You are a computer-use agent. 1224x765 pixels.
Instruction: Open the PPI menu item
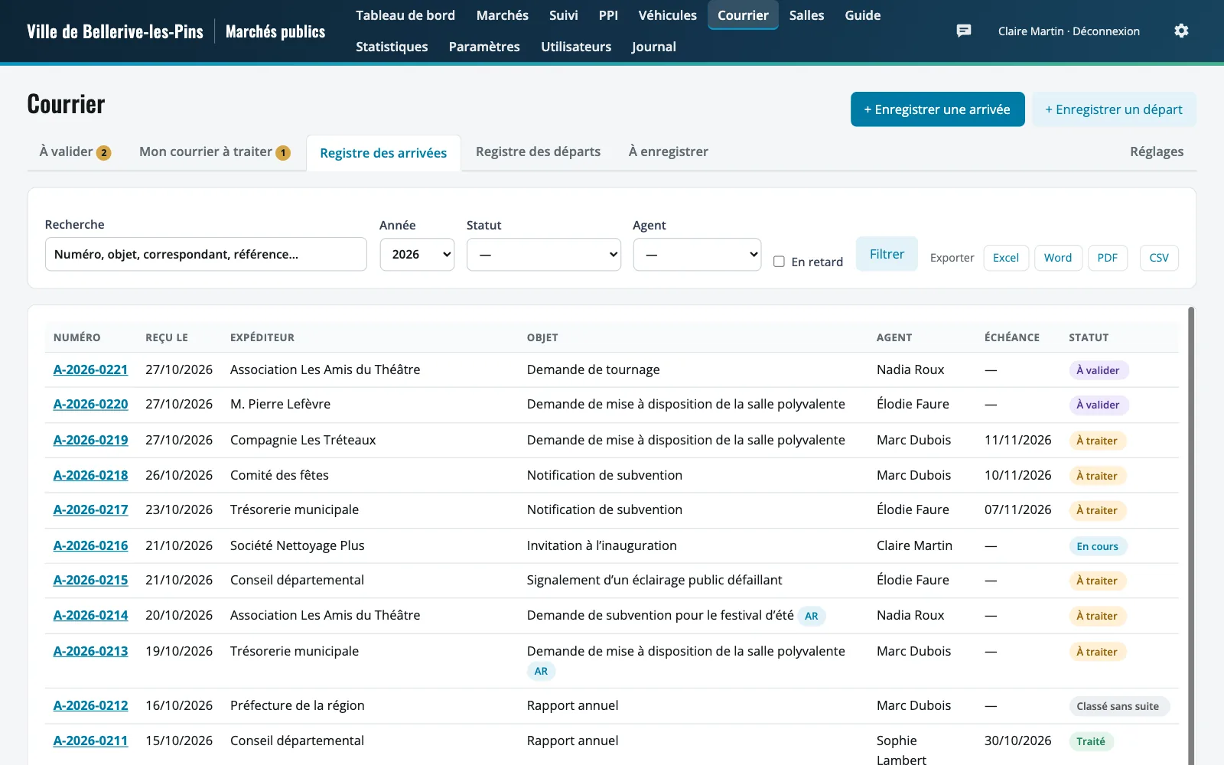pos(608,15)
